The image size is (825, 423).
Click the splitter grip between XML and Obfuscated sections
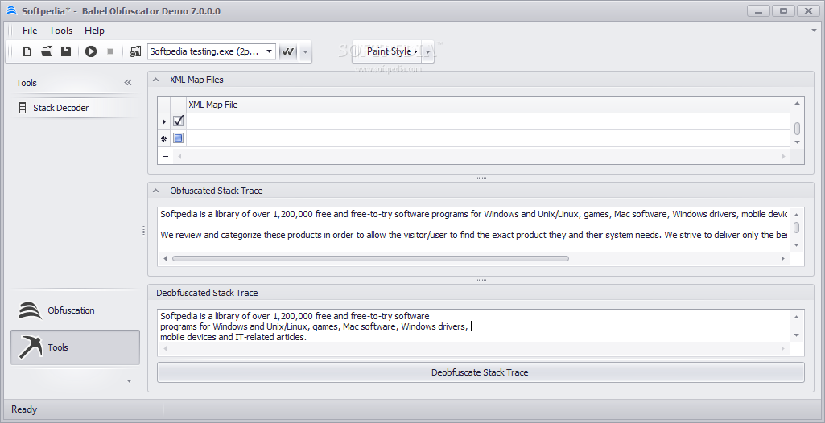tap(481, 179)
